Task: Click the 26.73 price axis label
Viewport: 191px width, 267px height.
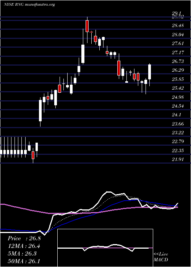Action: click(178, 61)
